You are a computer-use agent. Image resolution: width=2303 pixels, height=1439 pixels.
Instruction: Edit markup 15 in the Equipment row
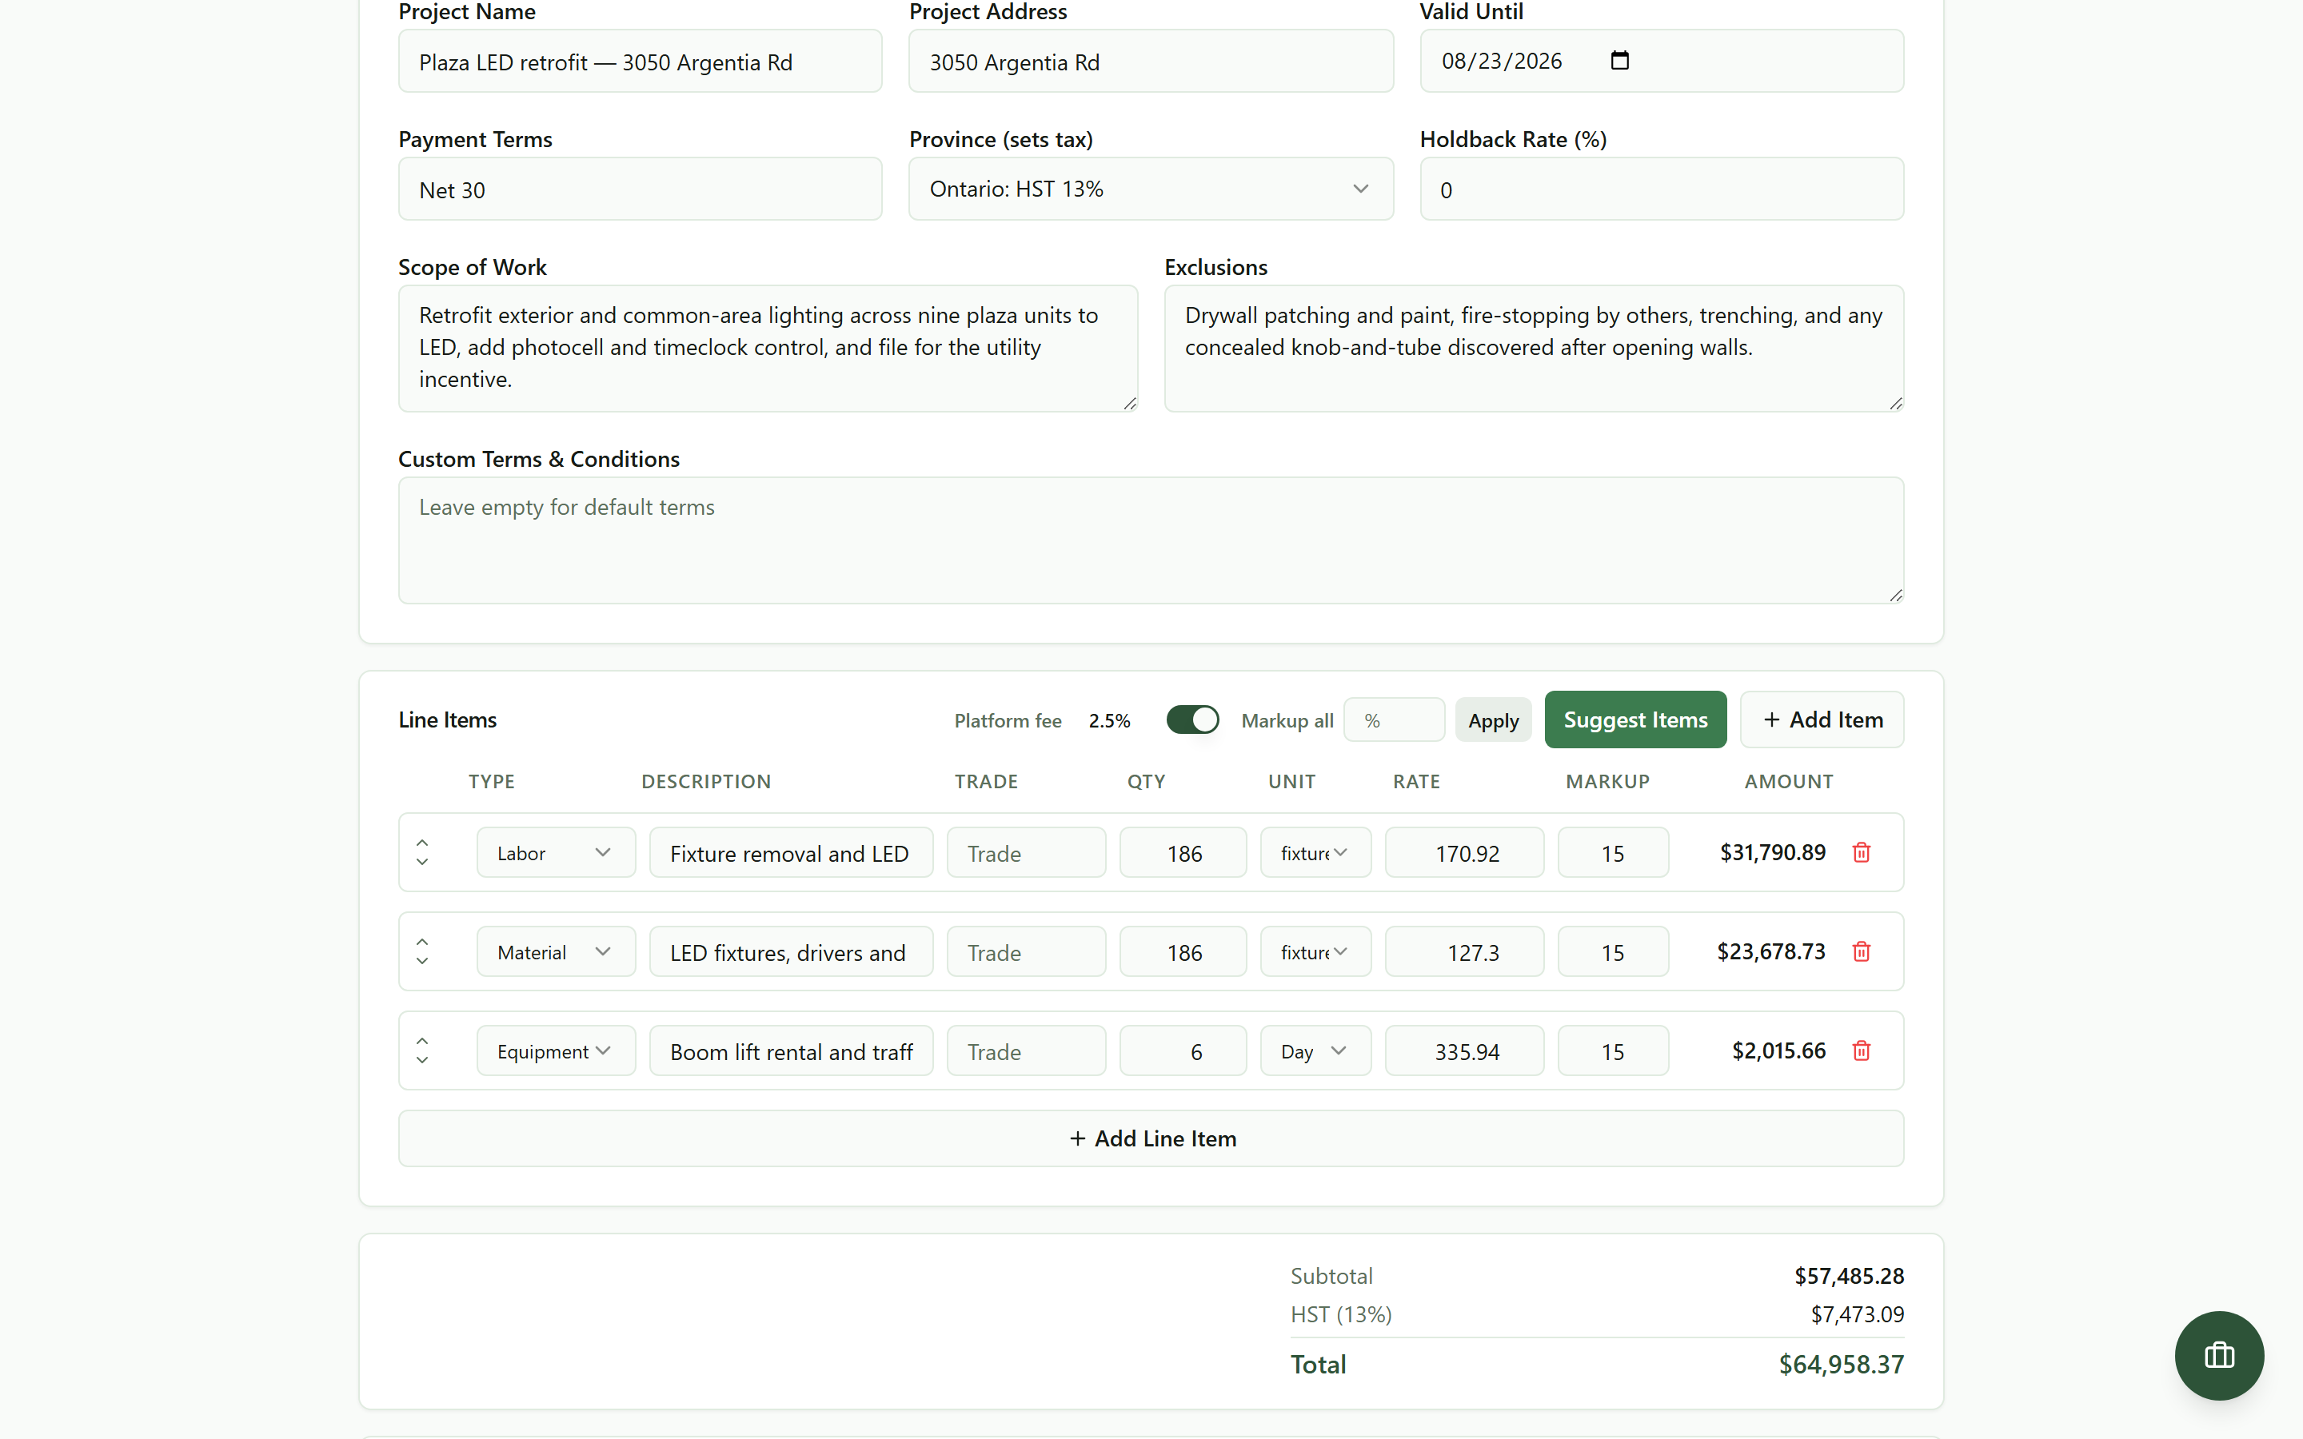click(x=1613, y=1050)
